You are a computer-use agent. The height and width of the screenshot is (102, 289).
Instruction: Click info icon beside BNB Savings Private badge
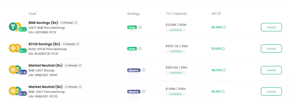(76, 23)
